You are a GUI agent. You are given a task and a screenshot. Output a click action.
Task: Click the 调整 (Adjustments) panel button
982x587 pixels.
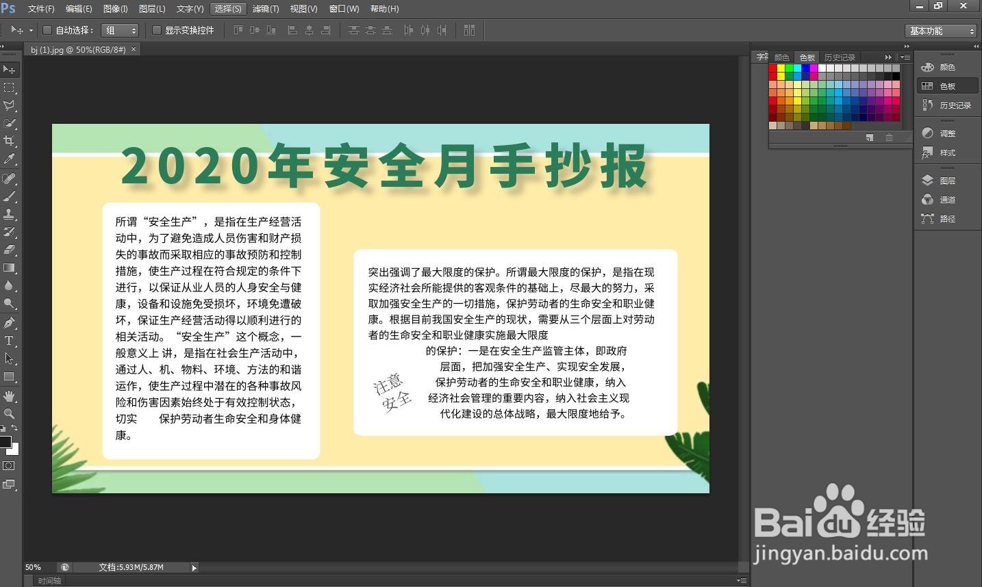pos(927,133)
